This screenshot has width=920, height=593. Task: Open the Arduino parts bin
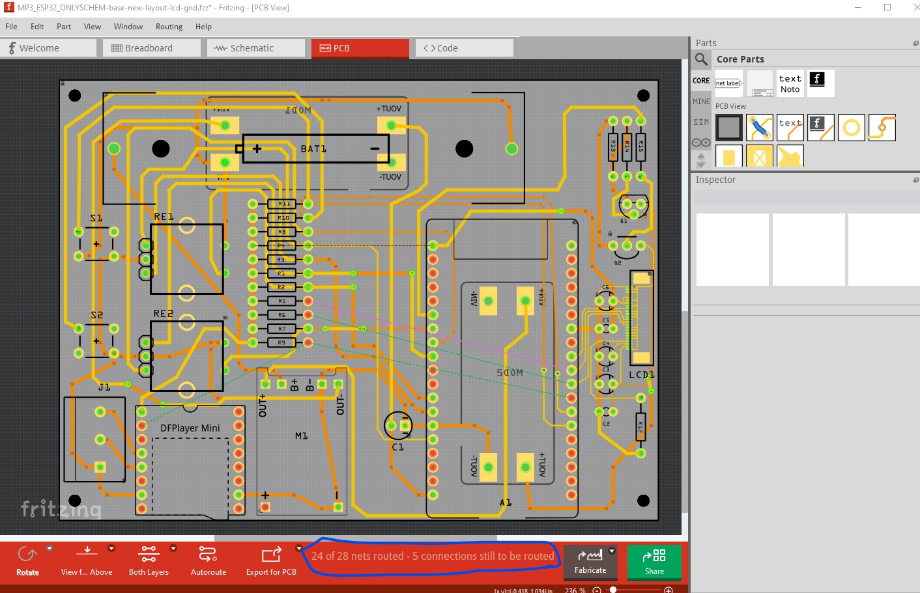click(701, 143)
